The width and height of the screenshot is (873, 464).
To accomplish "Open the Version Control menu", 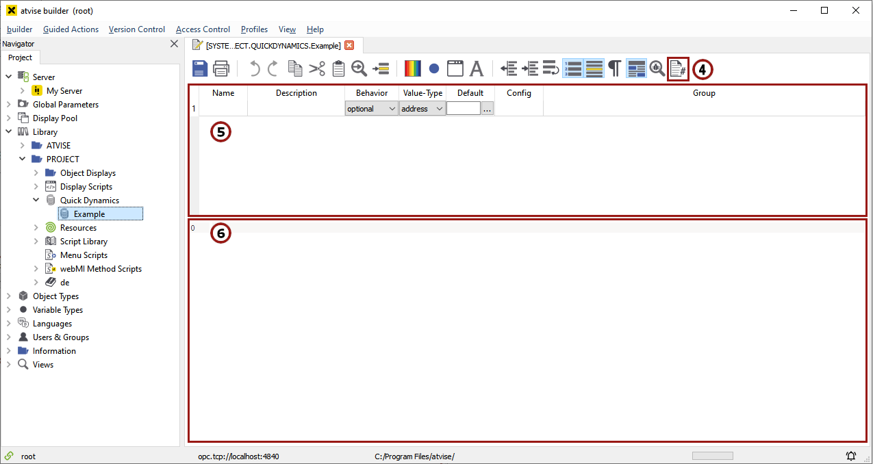I will point(137,29).
